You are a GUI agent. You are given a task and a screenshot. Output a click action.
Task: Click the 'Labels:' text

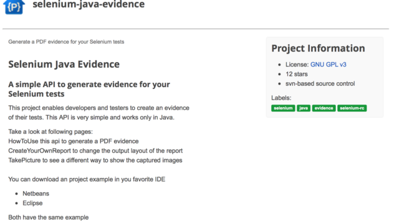coord(281,98)
